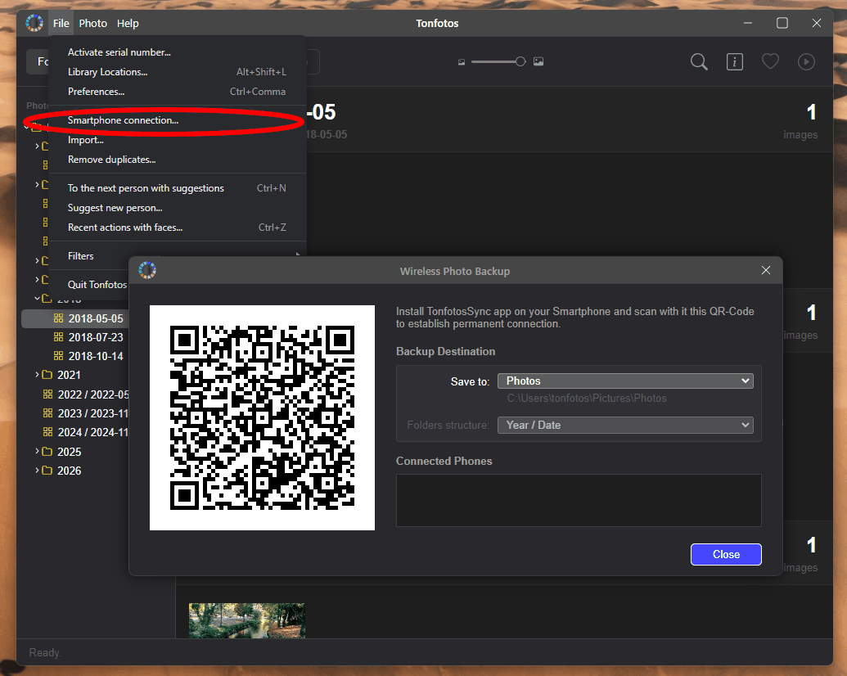Click album grid icon beside 2022 / 2022-05
847x676 pixels.
pyautogui.click(x=48, y=394)
